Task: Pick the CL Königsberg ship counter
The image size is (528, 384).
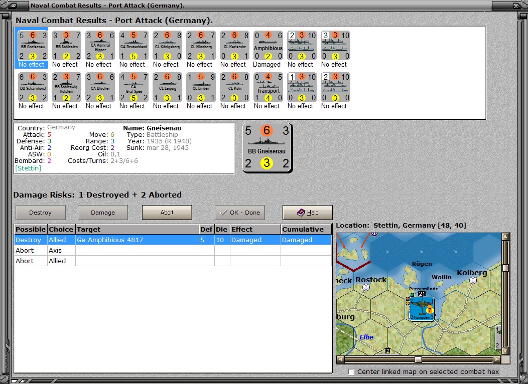Action: pyautogui.click(x=167, y=46)
